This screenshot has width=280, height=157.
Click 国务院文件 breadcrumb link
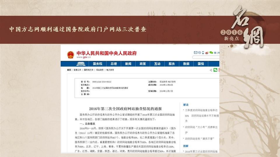click(x=89, y=70)
